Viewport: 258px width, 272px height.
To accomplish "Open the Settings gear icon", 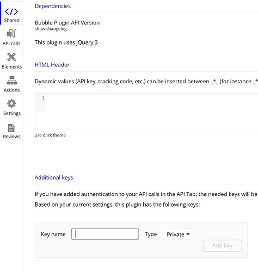I will pyautogui.click(x=11, y=103).
